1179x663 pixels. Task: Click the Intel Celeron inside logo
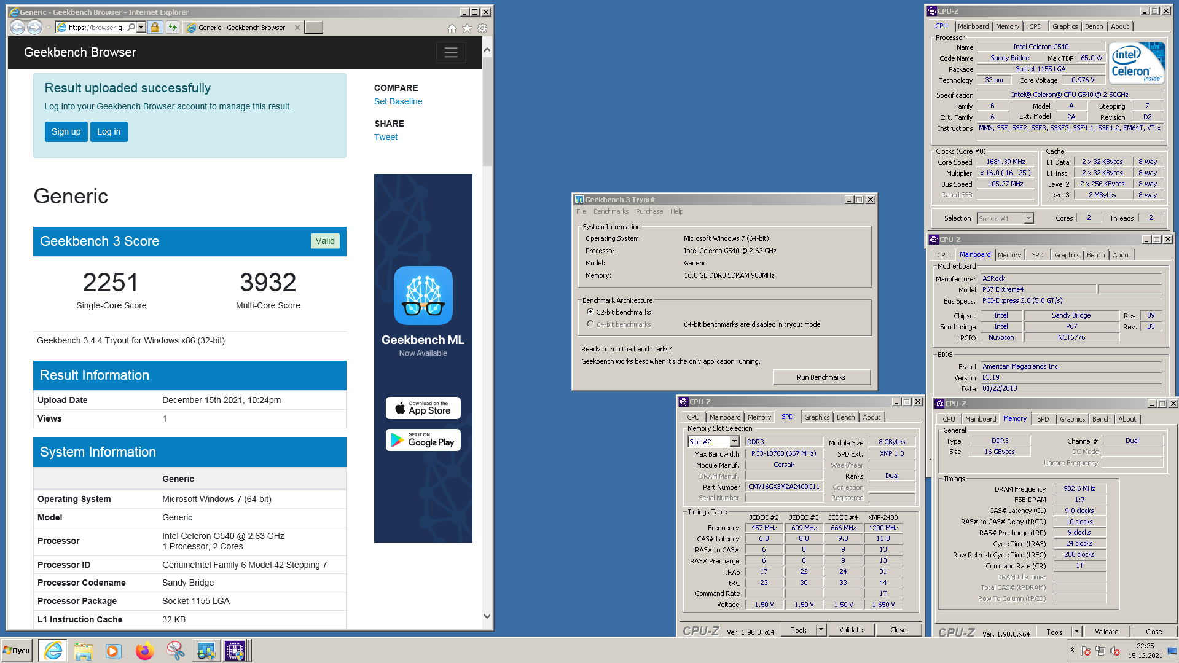[1137, 63]
